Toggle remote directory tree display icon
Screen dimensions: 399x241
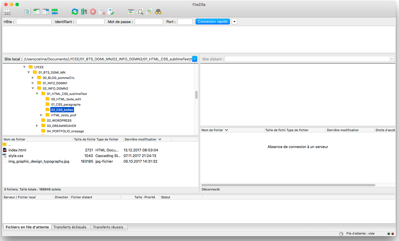point(46,12)
